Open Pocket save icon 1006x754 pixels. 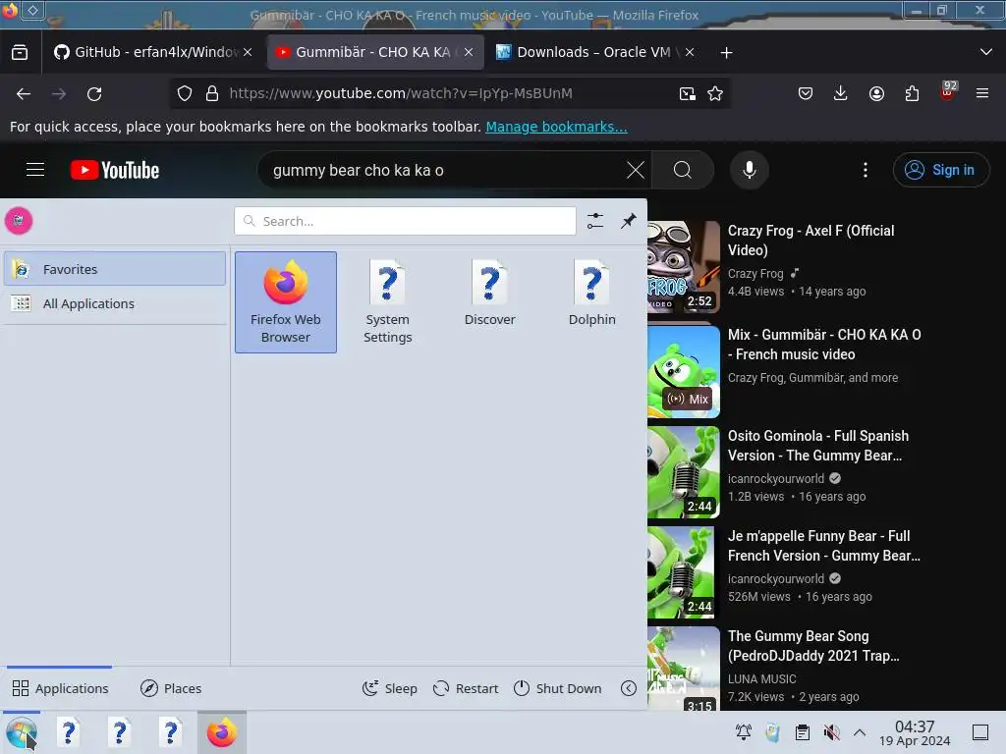point(806,93)
